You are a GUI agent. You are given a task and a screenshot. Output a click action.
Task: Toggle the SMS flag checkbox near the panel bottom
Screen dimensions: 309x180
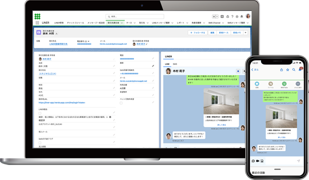click(40, 142)
